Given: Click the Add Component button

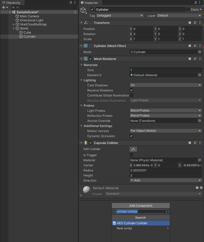Looking at the screenshot, I should [x=141, y=206].
